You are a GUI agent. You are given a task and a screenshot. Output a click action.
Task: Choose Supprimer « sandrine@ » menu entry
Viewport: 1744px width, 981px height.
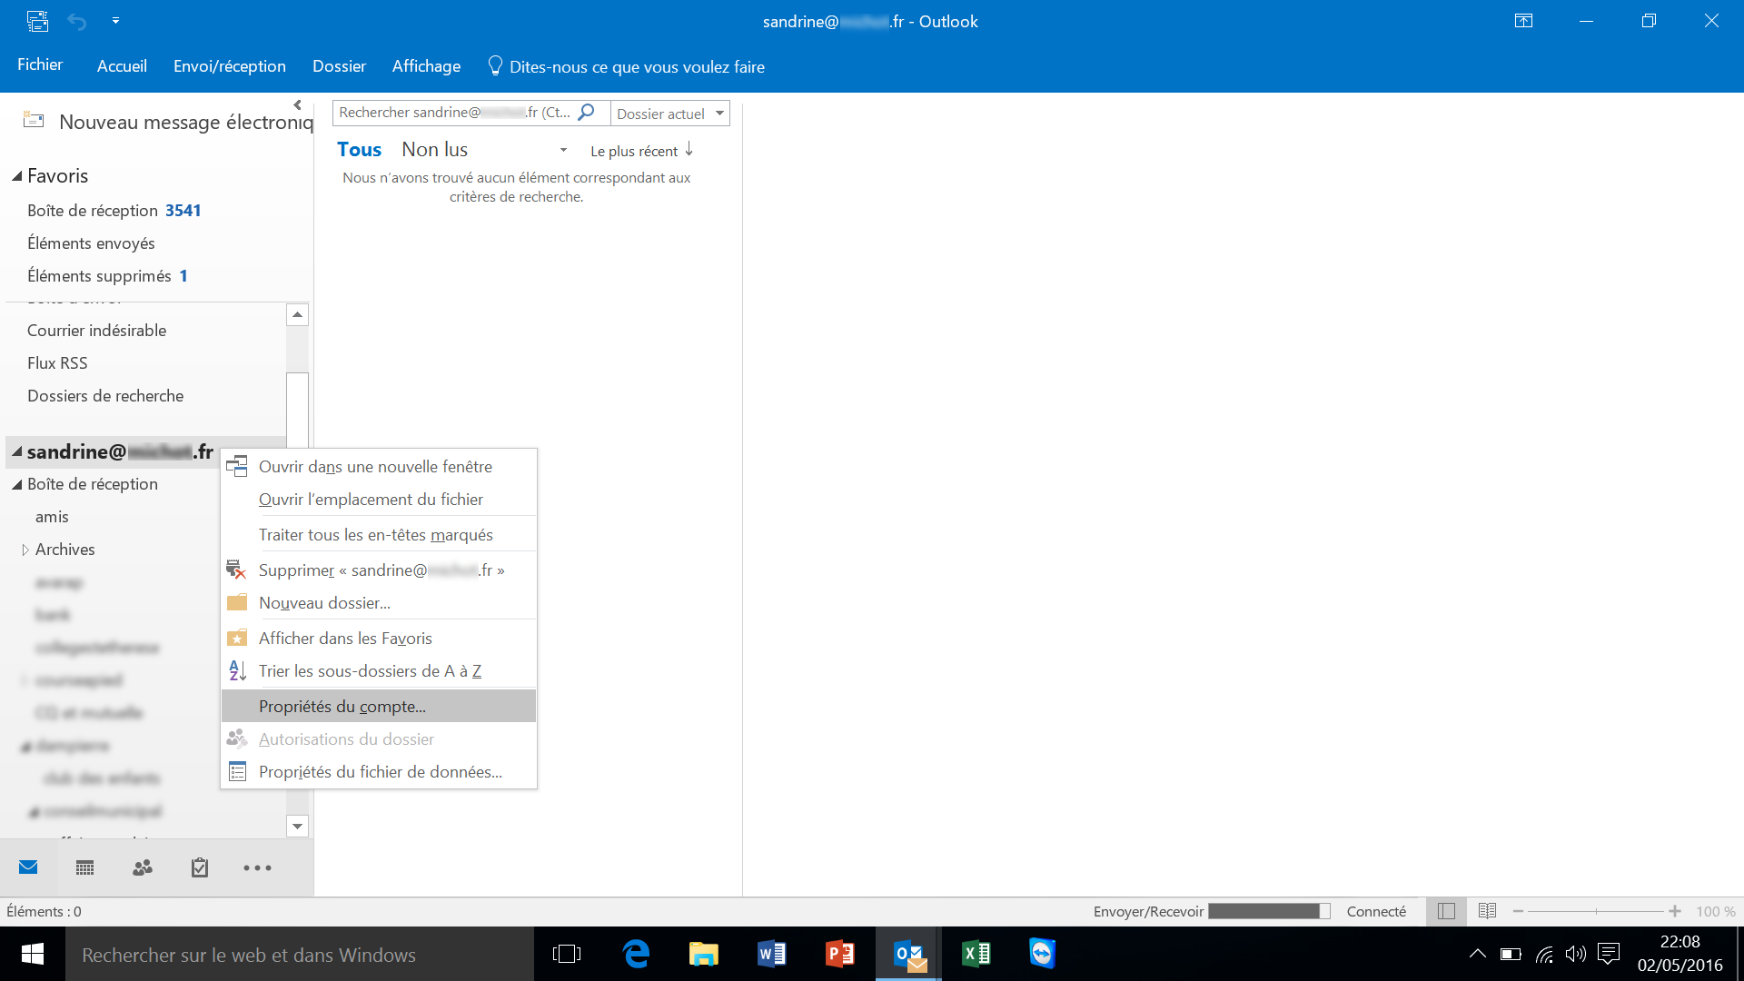tap(379, 570)
